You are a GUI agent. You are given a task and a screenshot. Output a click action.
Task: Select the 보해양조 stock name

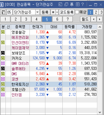click(18, 53)
